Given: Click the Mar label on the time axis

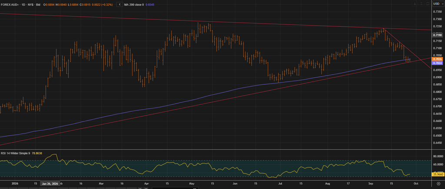Looking at the screenshot, I should pyautogui.click(x=101, y=184).
